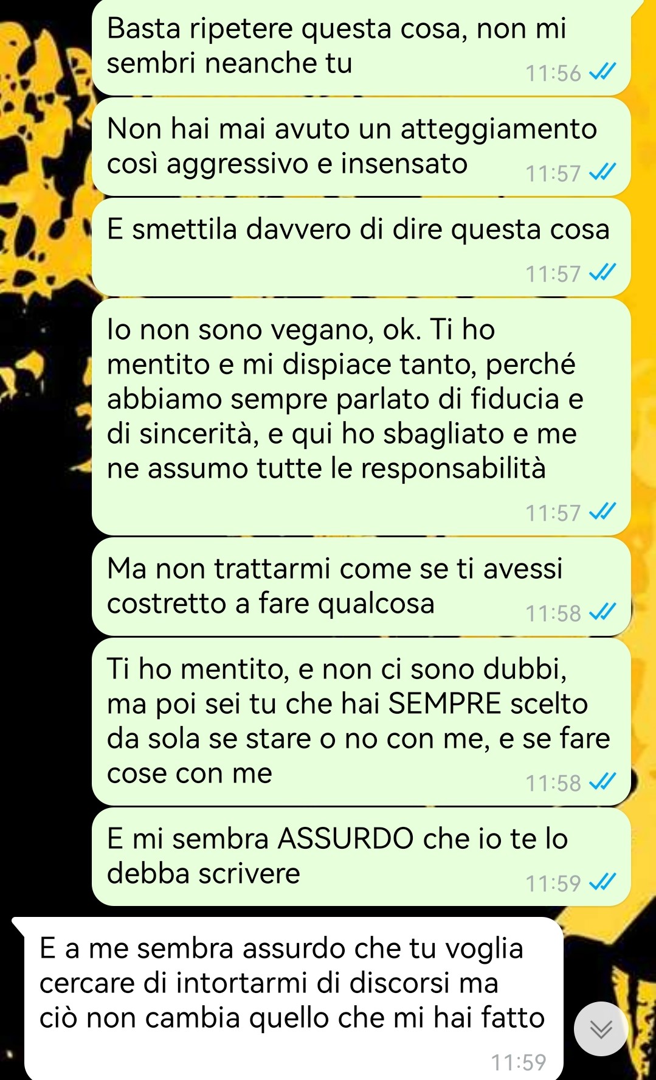
Task: Select the 'E smettila davvero' message bubble
Action: (x=361, y=247)
